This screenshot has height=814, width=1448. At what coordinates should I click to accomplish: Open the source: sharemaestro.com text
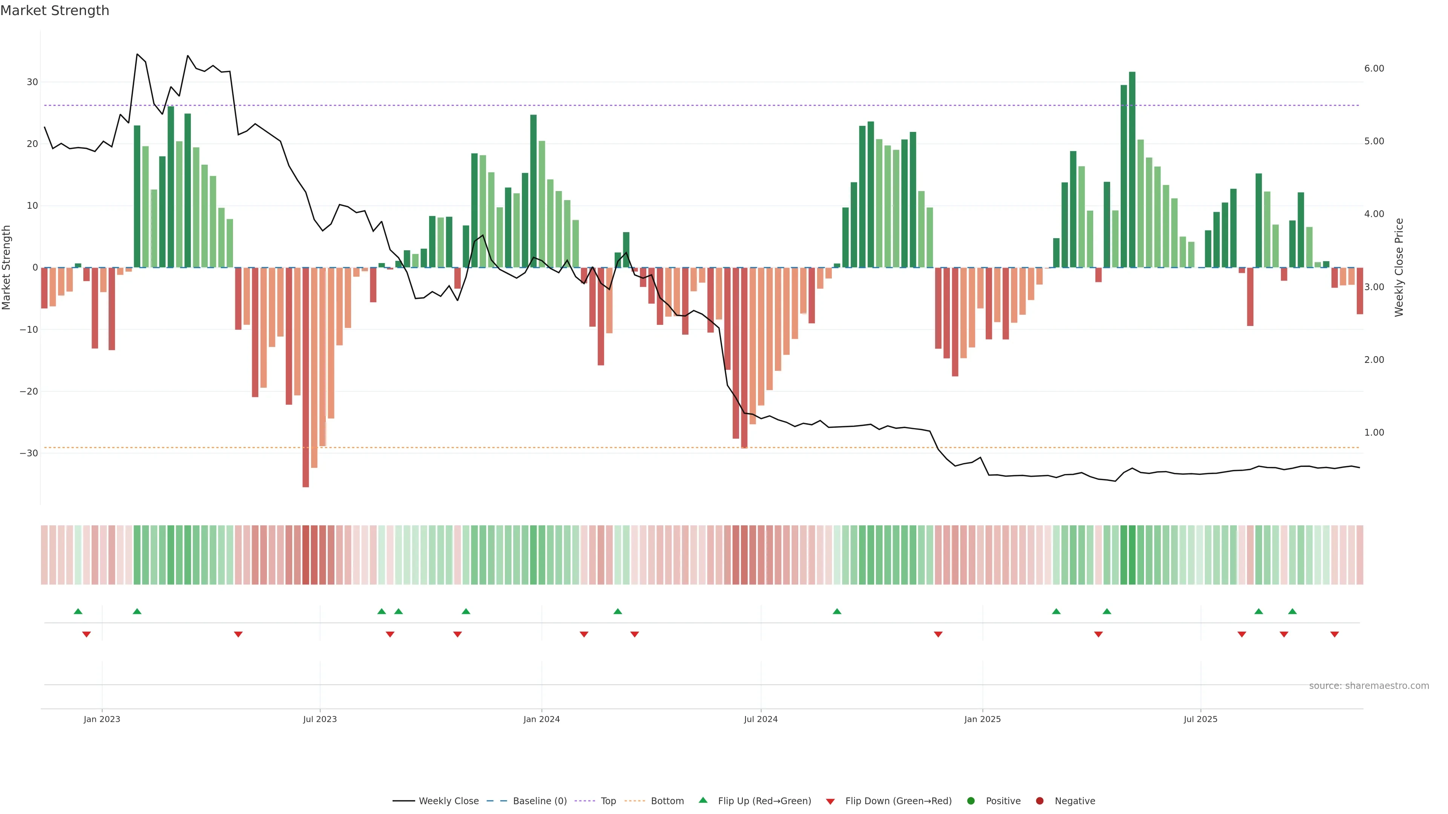coord(1369,686)
